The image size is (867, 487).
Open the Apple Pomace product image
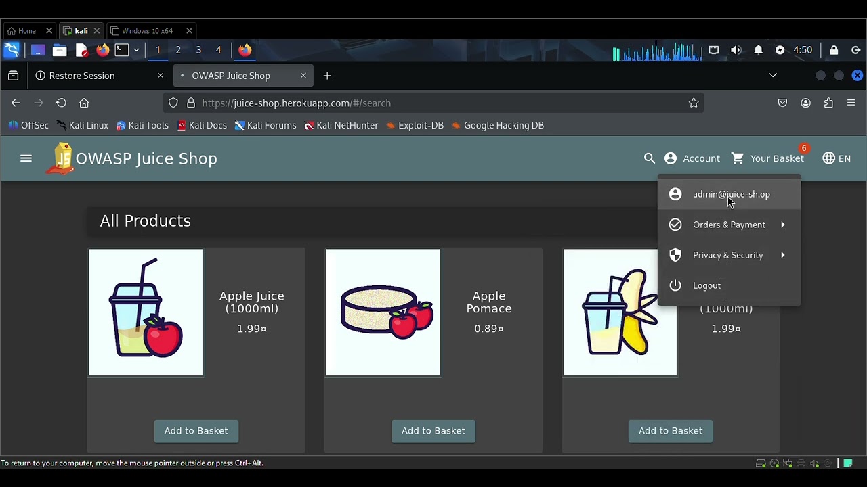[383, 312]
